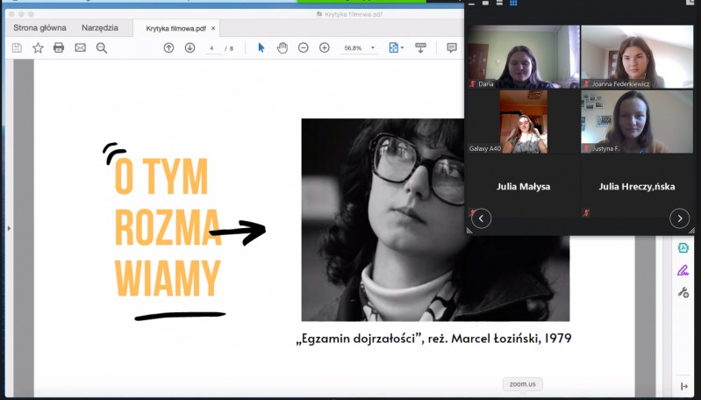Save the PDF file using the floppy icon
Image resolution: width=701 pixels, height=400 pixels.
point(17,48)
